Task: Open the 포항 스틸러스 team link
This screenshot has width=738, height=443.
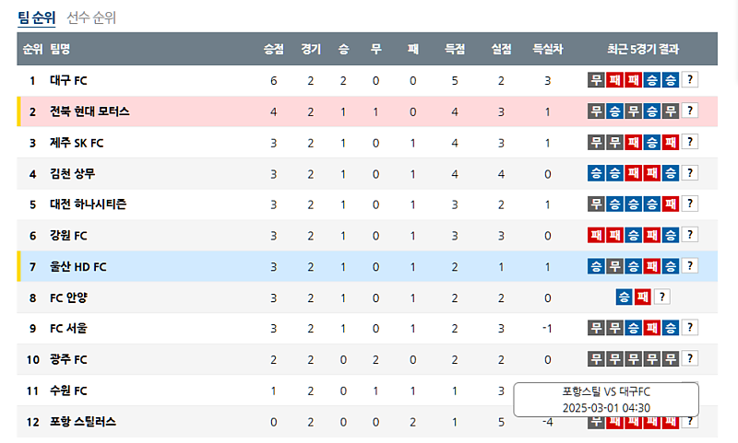Action: (x=83, y=420)
